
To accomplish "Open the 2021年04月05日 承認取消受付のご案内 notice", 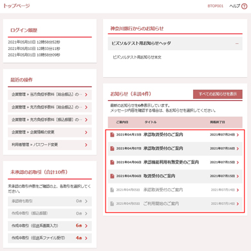I will pos(175,190).
